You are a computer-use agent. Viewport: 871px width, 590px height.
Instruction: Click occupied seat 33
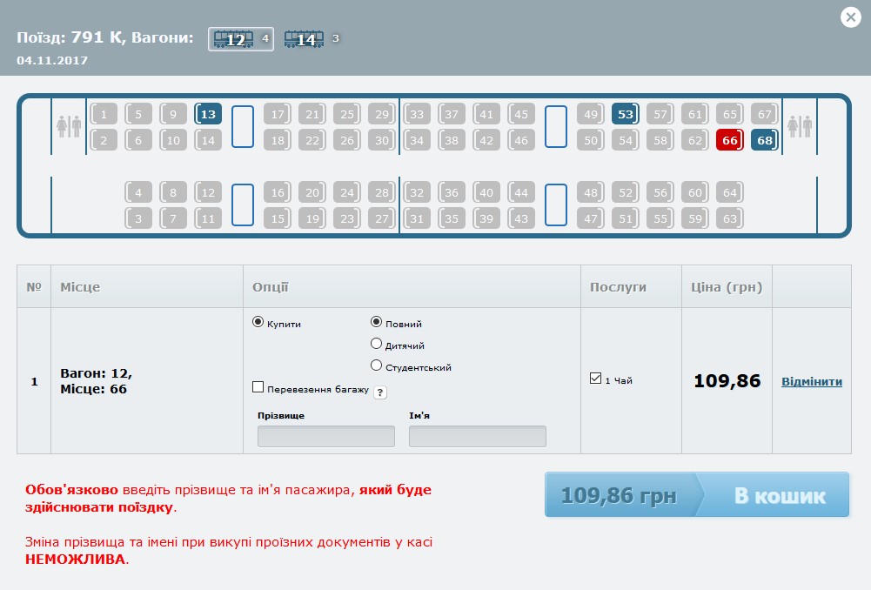417,114
